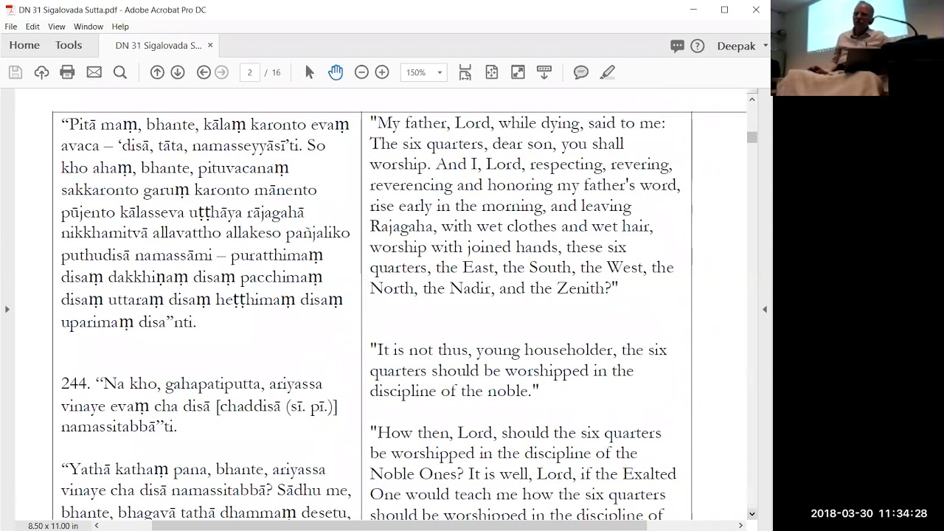Click the Acrobat PDF icon in title bar
The height and width of the screenshot is (531, 944).
click(10, 10)
